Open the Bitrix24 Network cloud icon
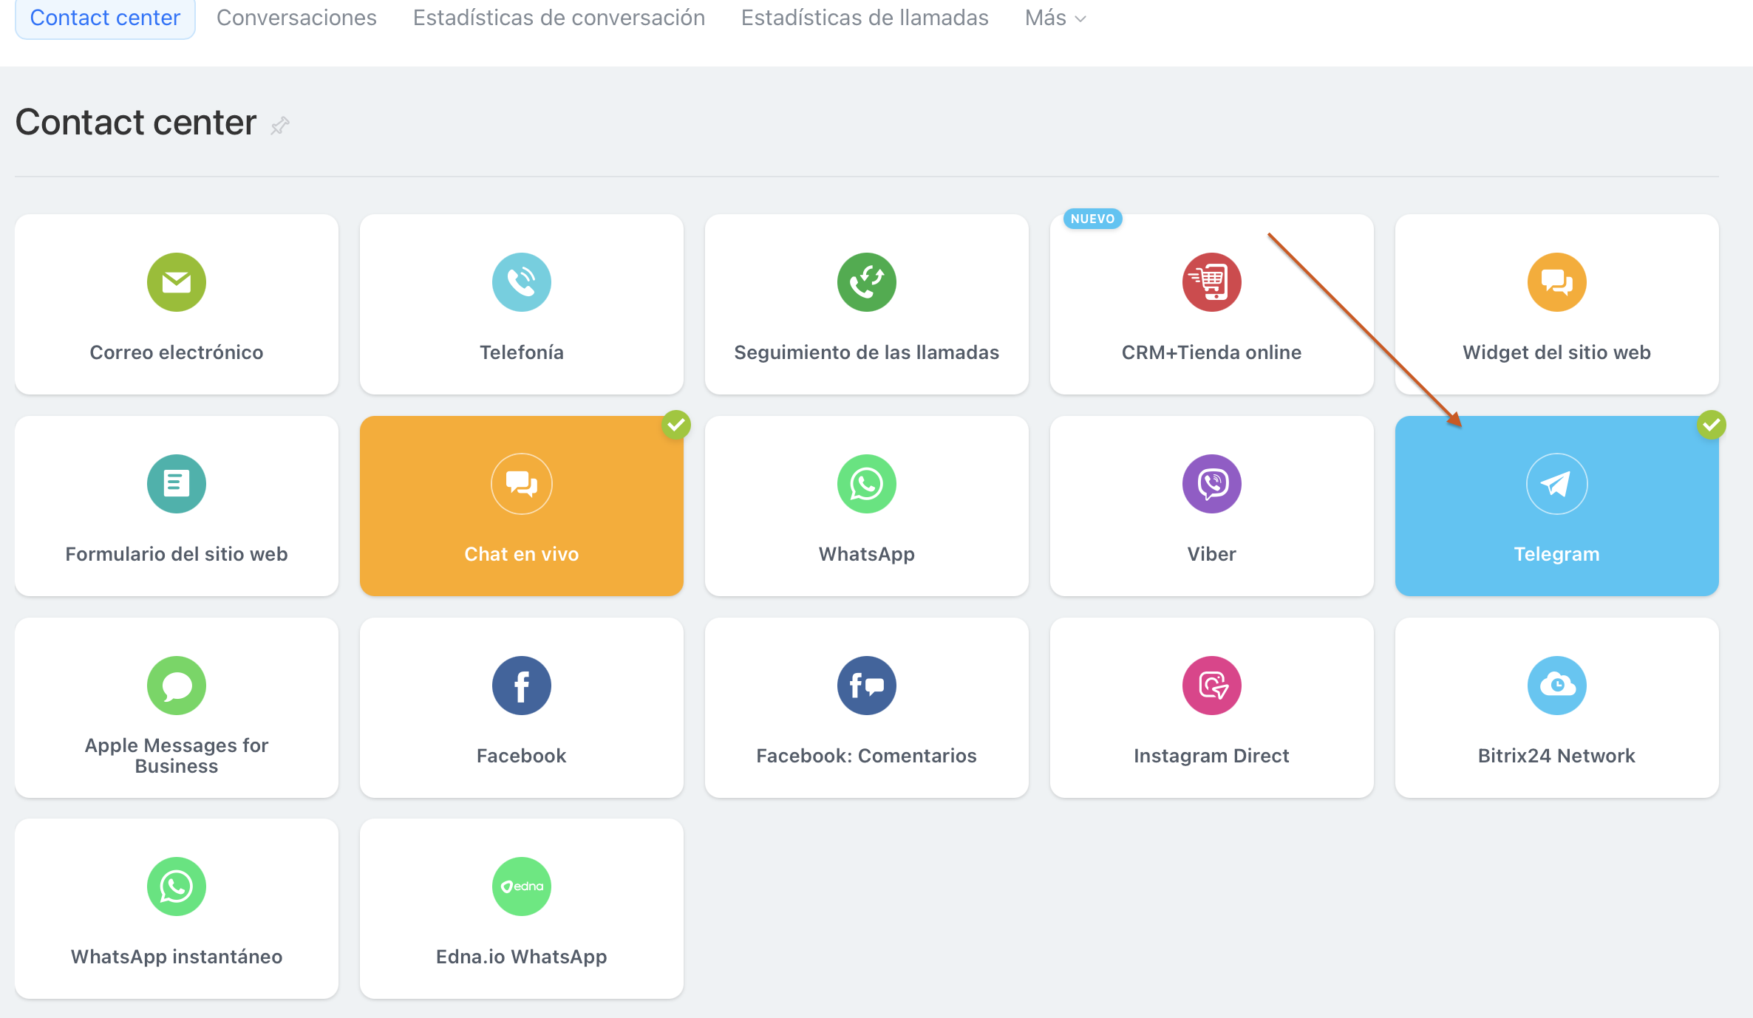Viewport: 1753px width, 1018px height. (1556, 686)
